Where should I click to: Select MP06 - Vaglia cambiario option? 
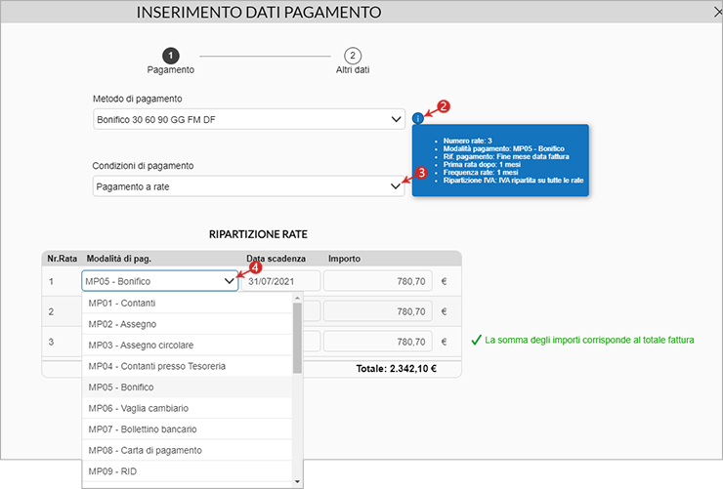[x=188, y=408]
